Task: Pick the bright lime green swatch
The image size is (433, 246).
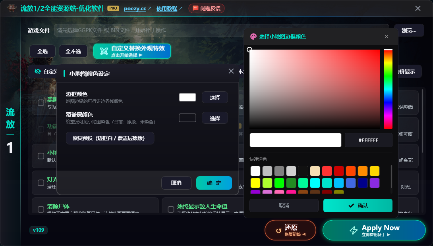Action: coord(279,183)
